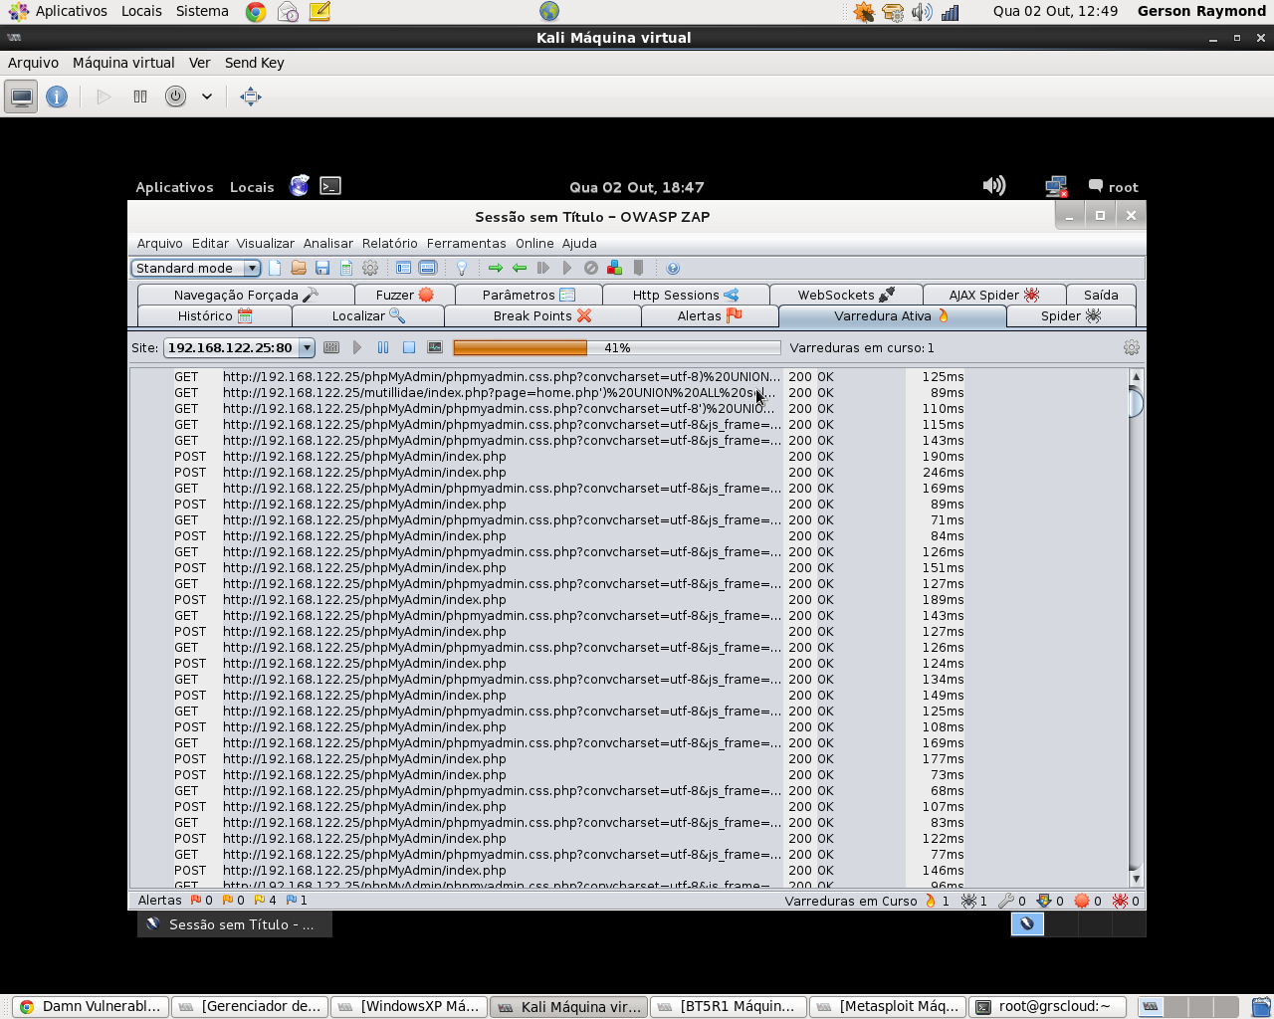This screenshot has width=1274, height=1019.
Task: Click the scan progress bar at 41%
Action: (x=617, y=347)
